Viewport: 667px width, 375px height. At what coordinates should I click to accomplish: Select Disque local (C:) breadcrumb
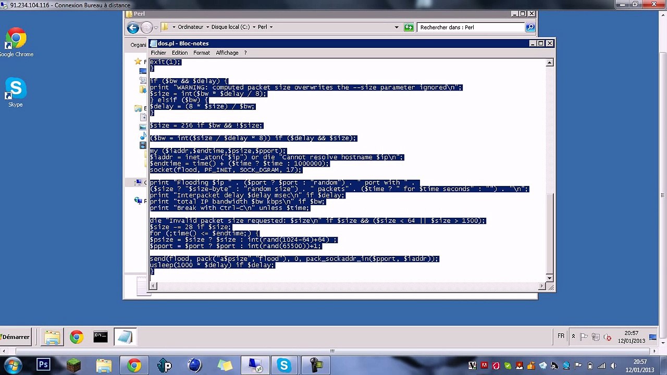tap(230, 27)
